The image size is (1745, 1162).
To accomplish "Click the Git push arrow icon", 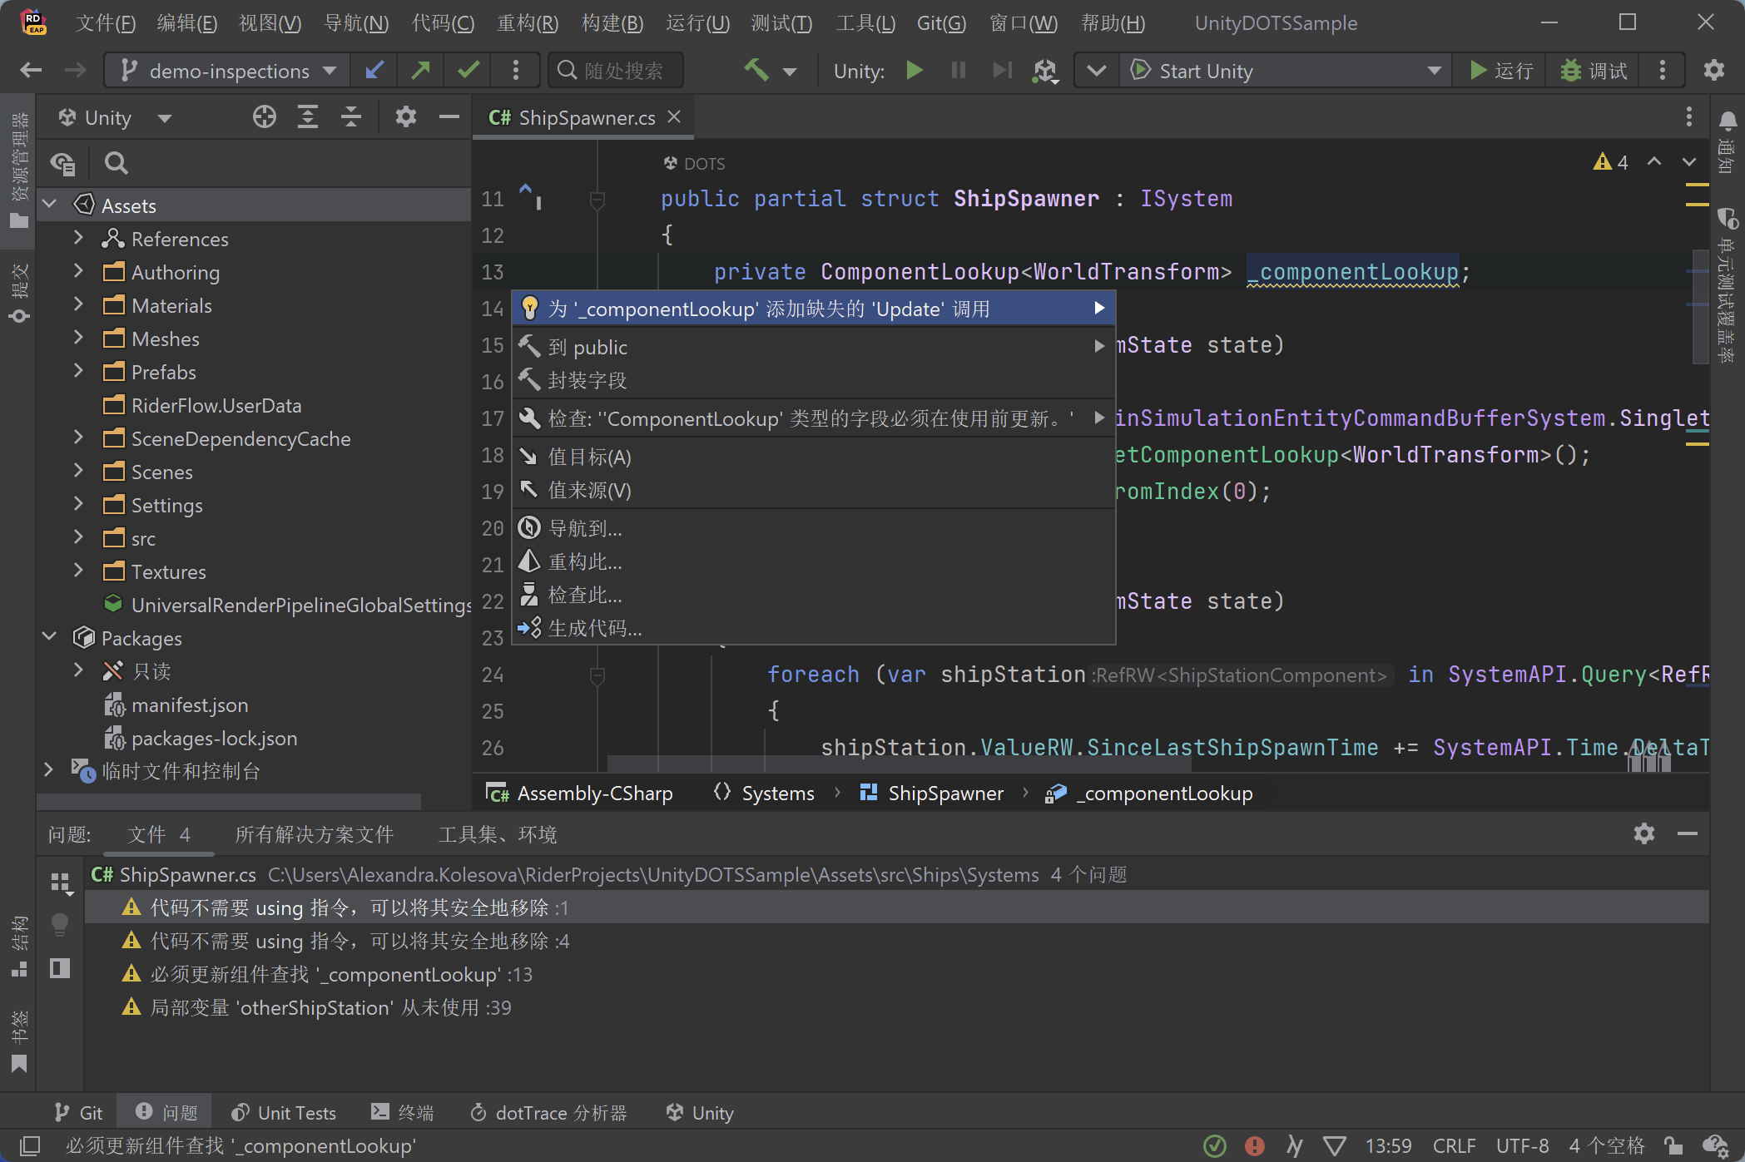I will 421,71.
